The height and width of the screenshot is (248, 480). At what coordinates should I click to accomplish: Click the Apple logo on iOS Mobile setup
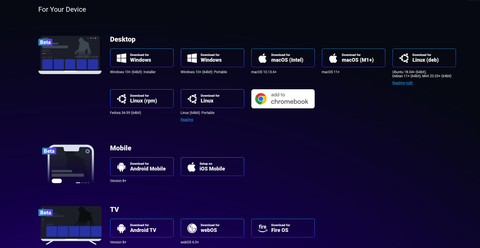pos(191,167)
